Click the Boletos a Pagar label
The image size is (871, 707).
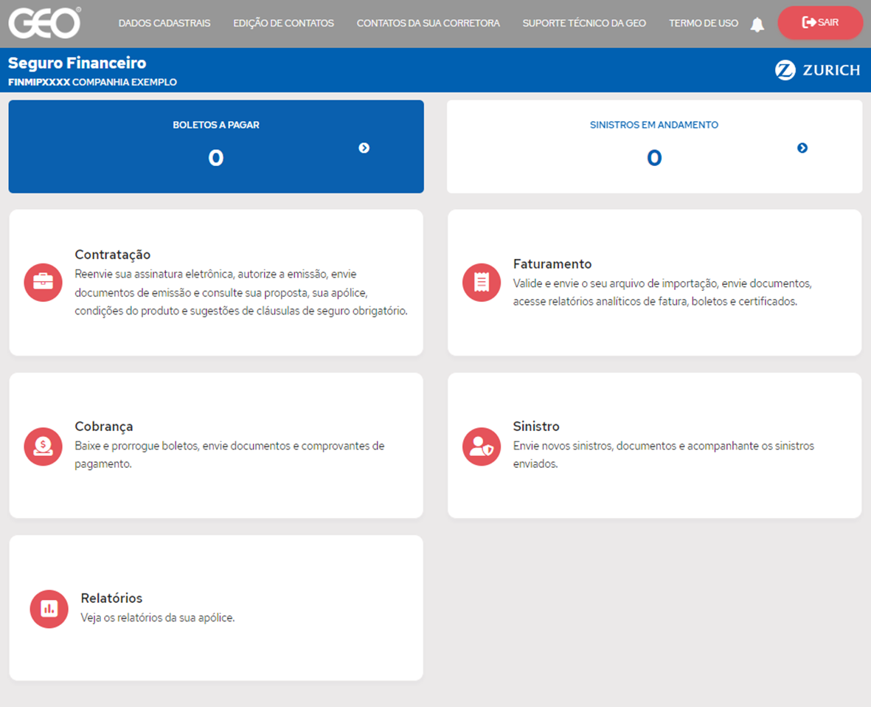pos(216,125)
